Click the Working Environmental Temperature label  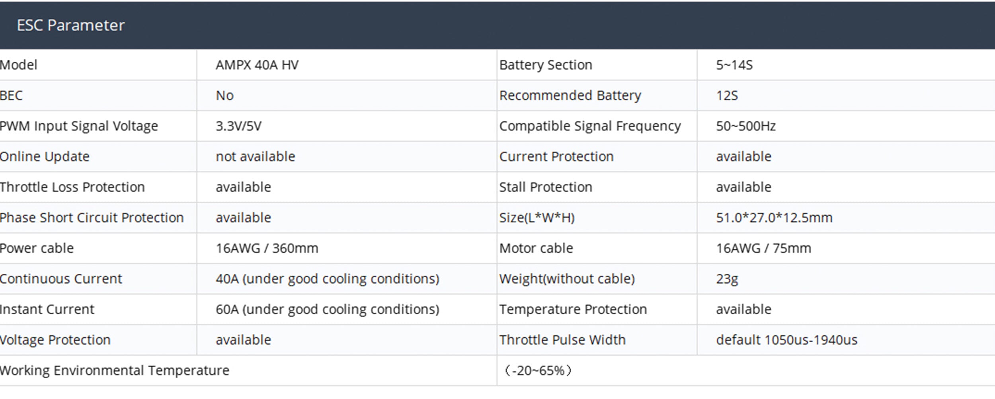coord(115,371)
